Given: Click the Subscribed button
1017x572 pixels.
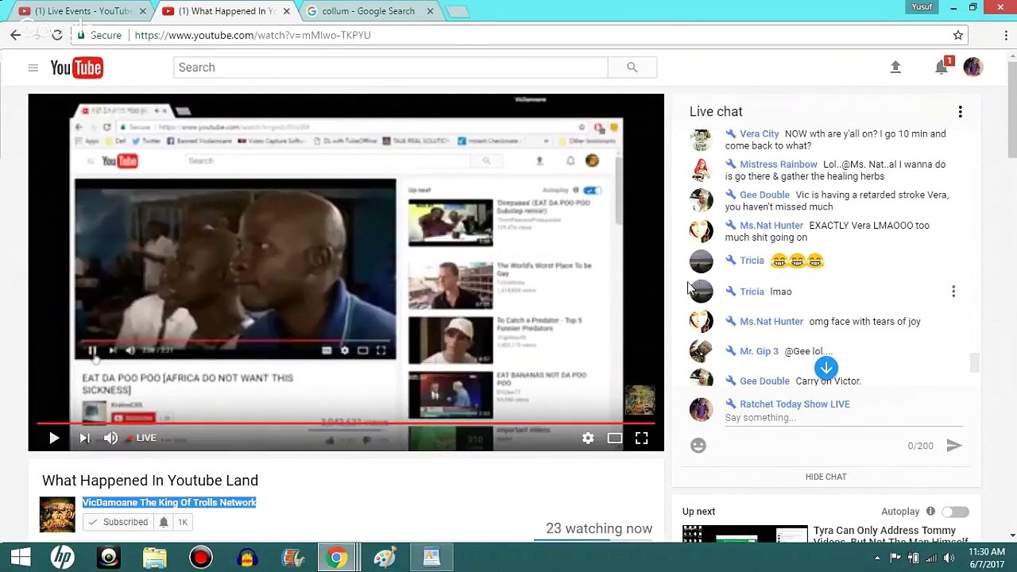Looking at the screenshot, I should 118,522.
